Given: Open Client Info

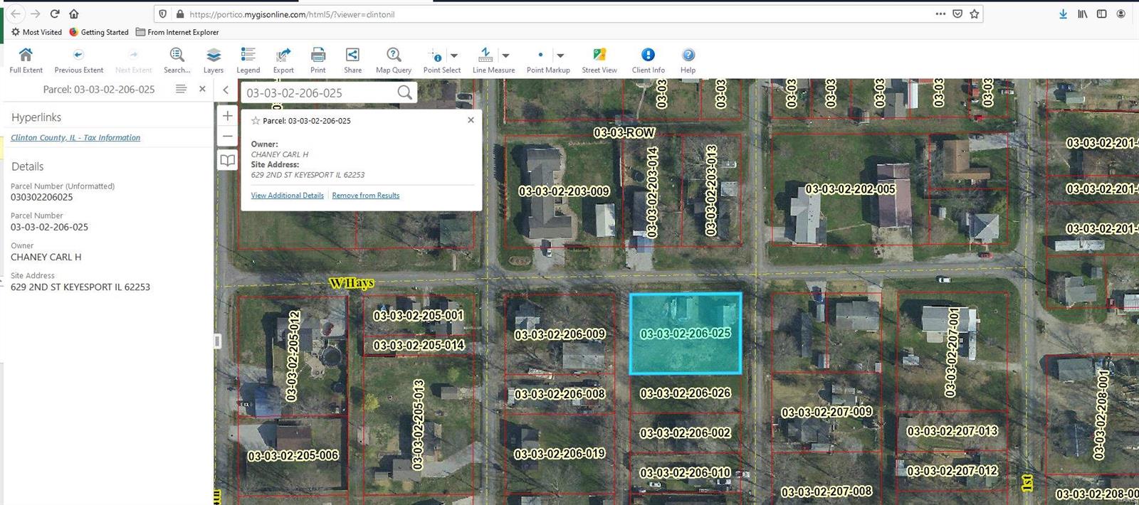Looking at the screenshot, I should (x=648, y=55).
